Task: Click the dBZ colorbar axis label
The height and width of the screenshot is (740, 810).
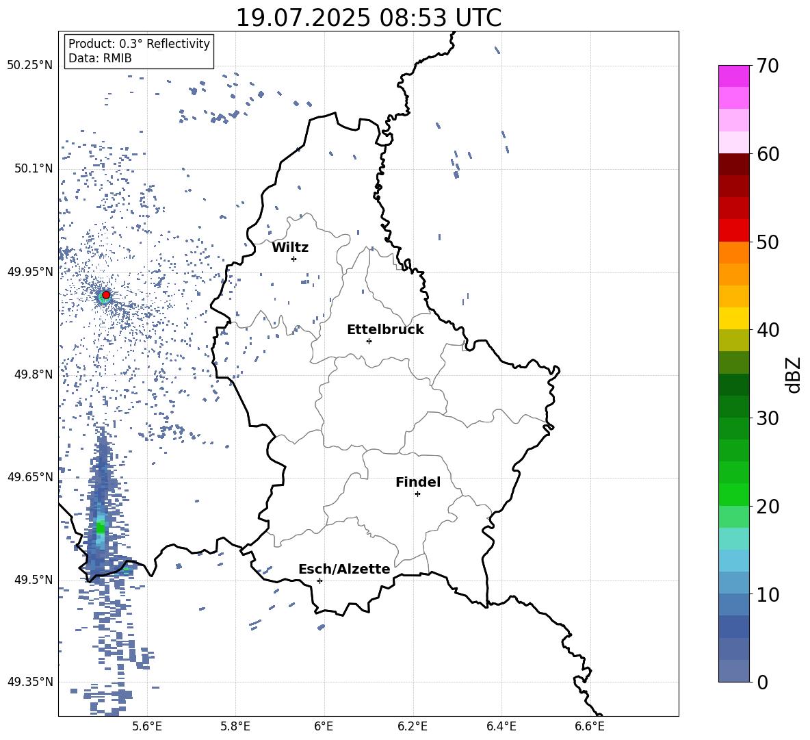Action: click(x=792, y=374)
